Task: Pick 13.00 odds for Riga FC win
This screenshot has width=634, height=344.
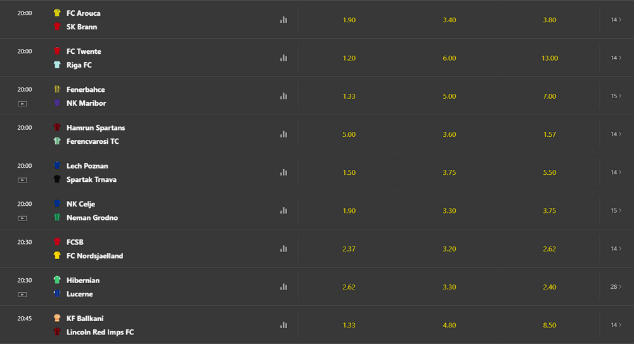Action: [x=550, y=58]
